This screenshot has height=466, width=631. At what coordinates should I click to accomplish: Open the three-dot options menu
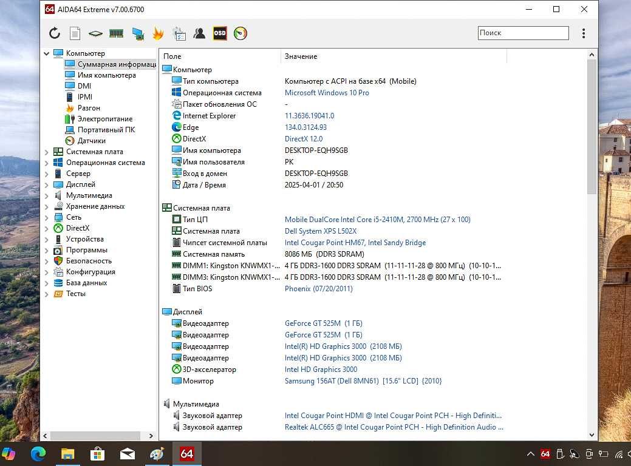pyautogui.click(x=584, y=33)
